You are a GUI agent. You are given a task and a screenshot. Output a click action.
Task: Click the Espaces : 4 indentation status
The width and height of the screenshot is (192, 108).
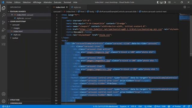124,106
